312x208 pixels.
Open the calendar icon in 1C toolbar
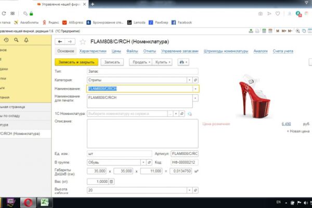pos(270,31)
